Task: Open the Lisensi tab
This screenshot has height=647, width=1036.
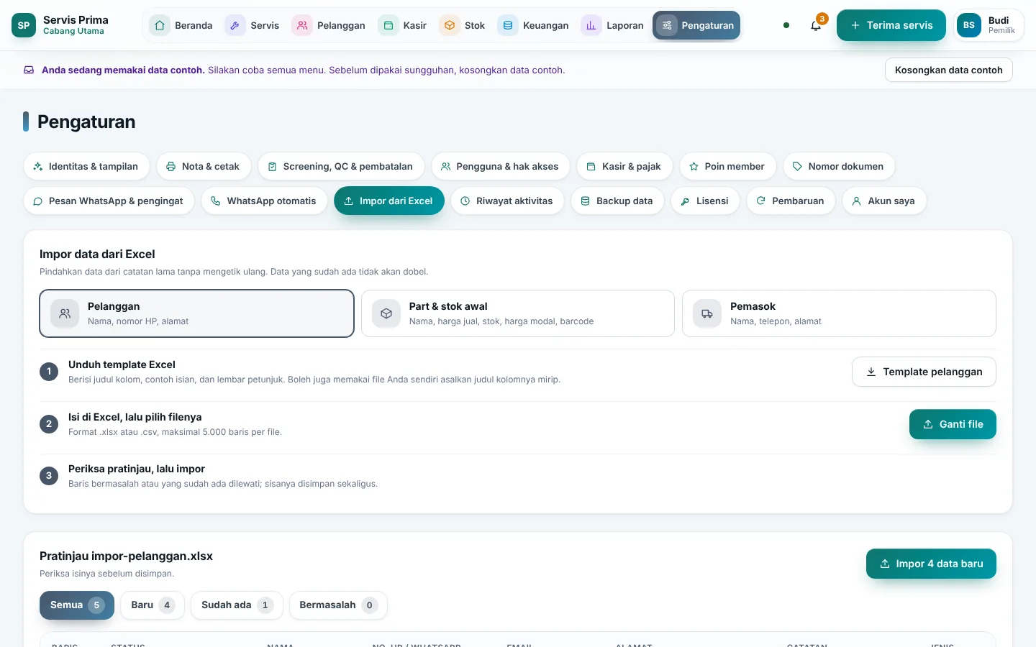Action: pyautogui.click(x=706, y=201)
